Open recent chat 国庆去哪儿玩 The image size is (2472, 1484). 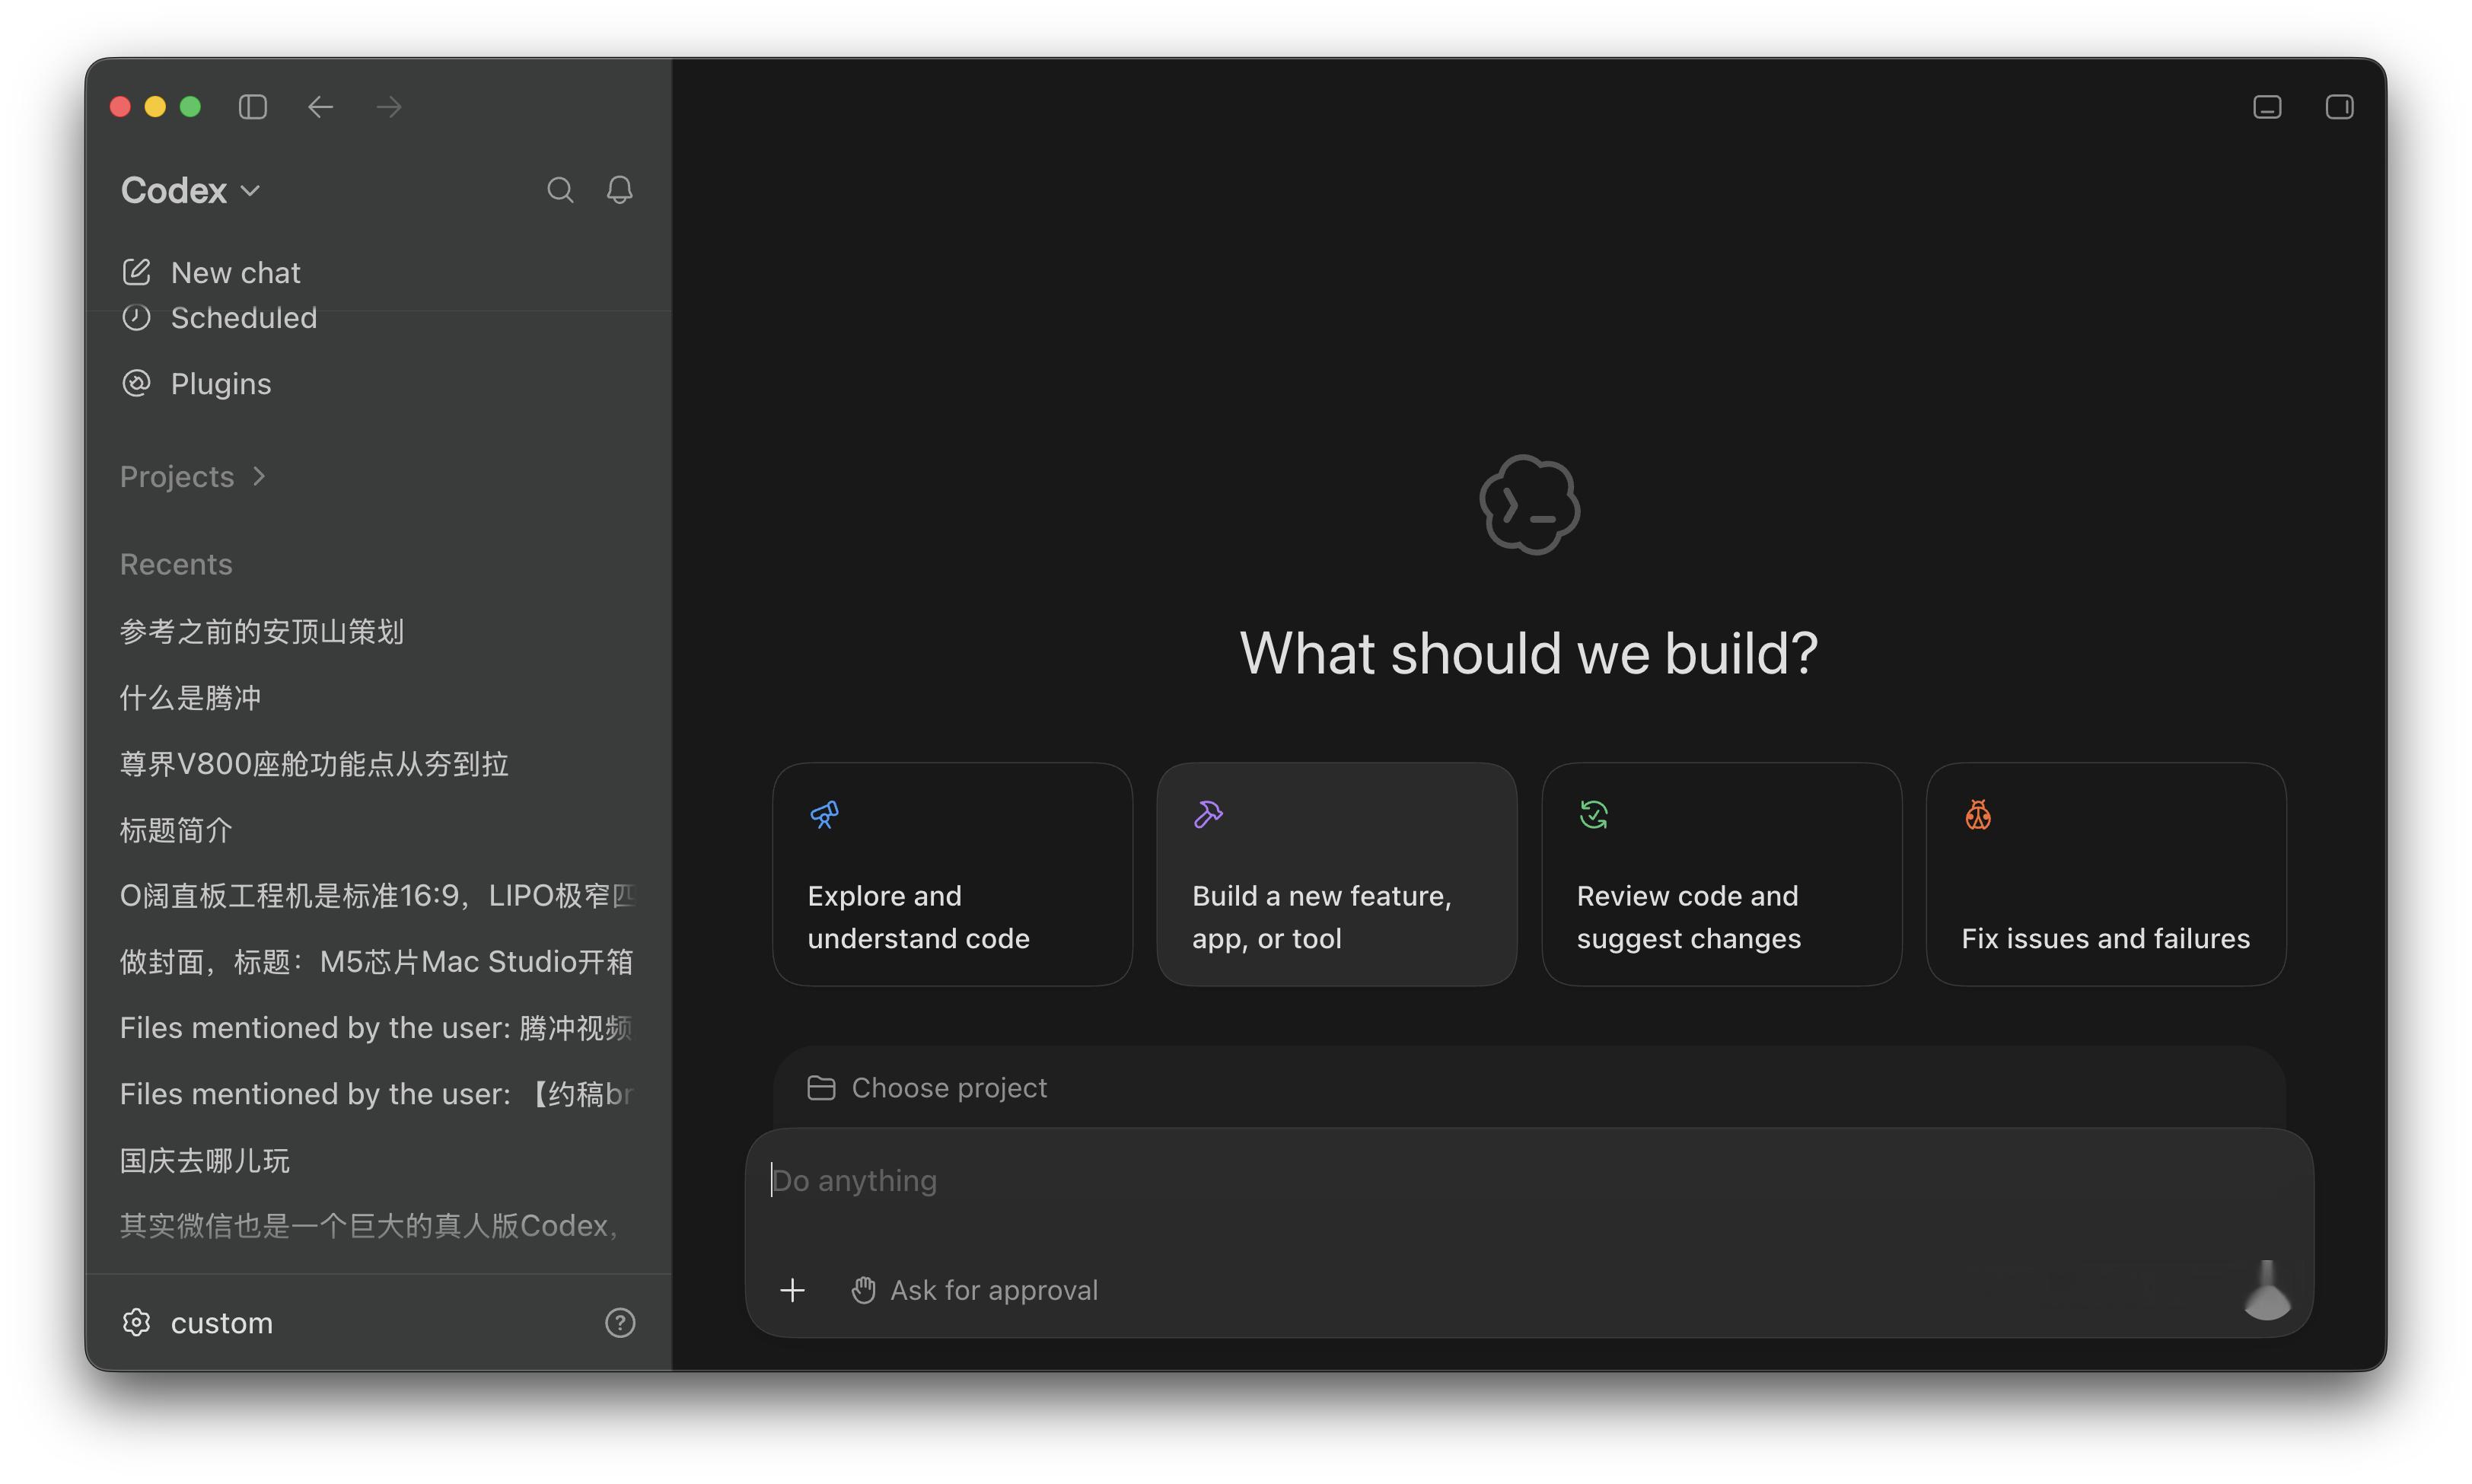pyautogui.click(x=378, y=1160)
